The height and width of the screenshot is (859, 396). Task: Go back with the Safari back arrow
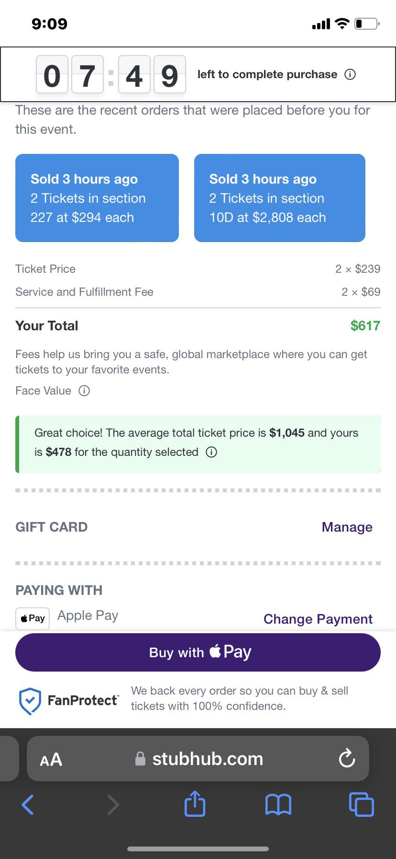tap(28, 804)
